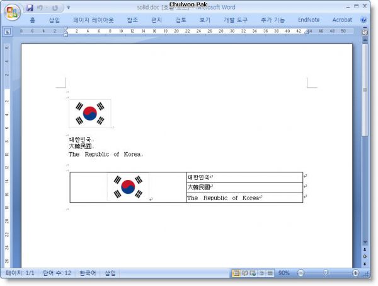Toggle the ruler button above scrollbar

point(365,32)
